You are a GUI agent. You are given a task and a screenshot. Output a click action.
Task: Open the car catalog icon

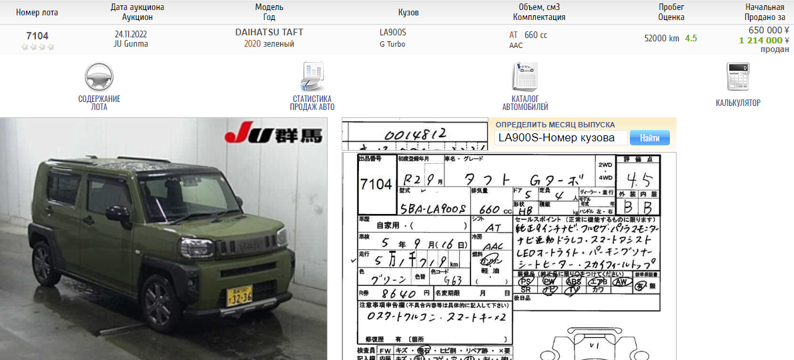pyautogui.click(x=524, y=77)
